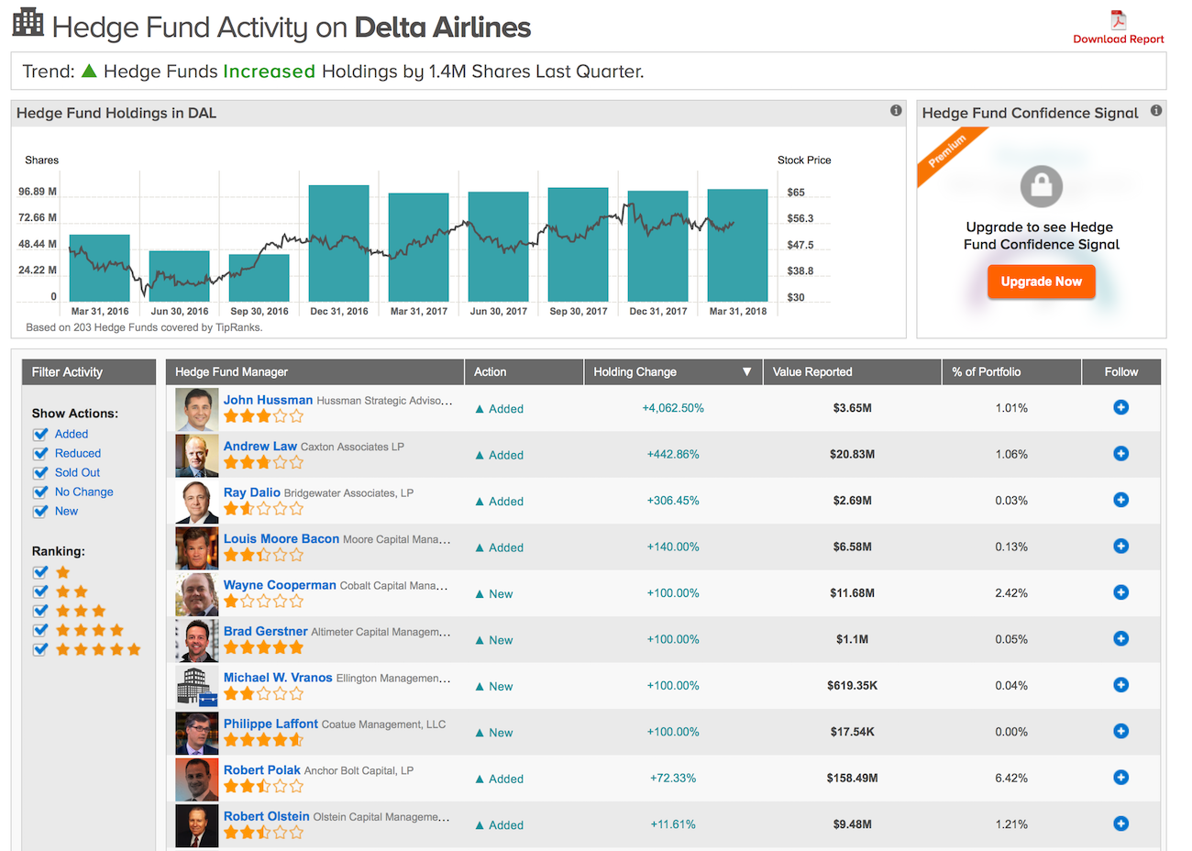
Task: Click the Follow column header
Action: (x=1120, y=371)
